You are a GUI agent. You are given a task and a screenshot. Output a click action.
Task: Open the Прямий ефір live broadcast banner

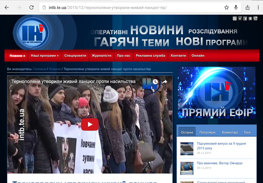pos(217,93)
